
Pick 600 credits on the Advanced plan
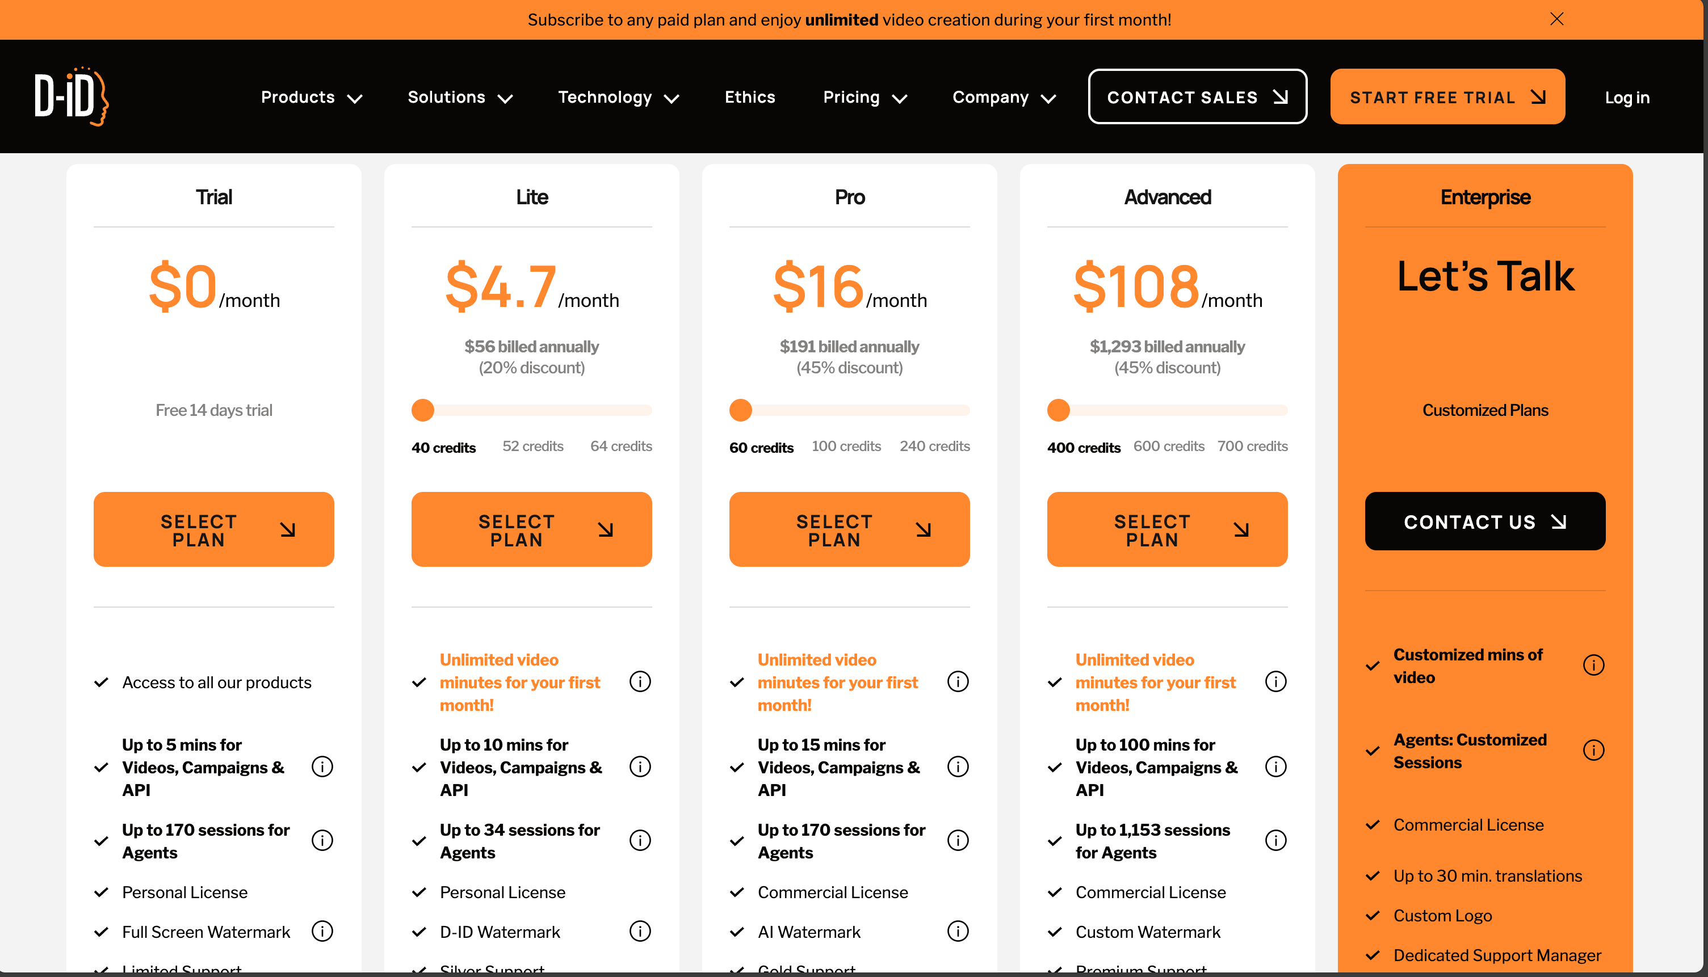(1168, 446)
